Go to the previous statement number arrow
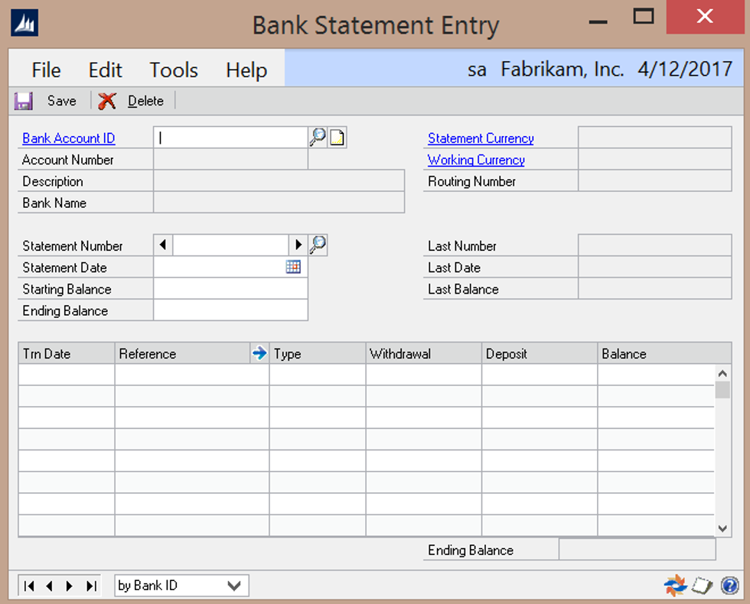 [163, 245]
